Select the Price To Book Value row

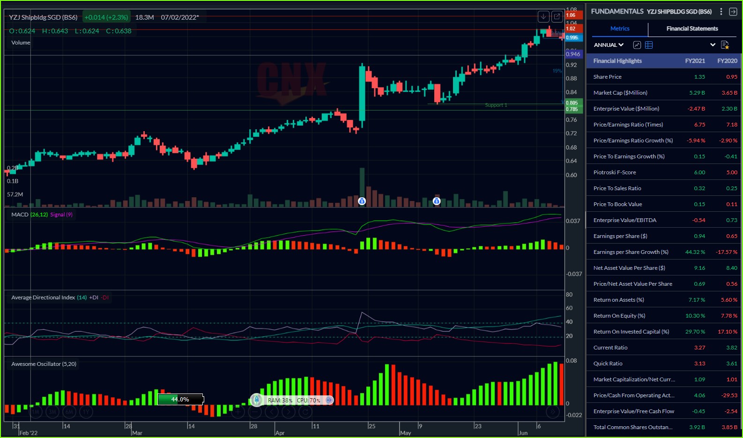click(x=664, y=204)
